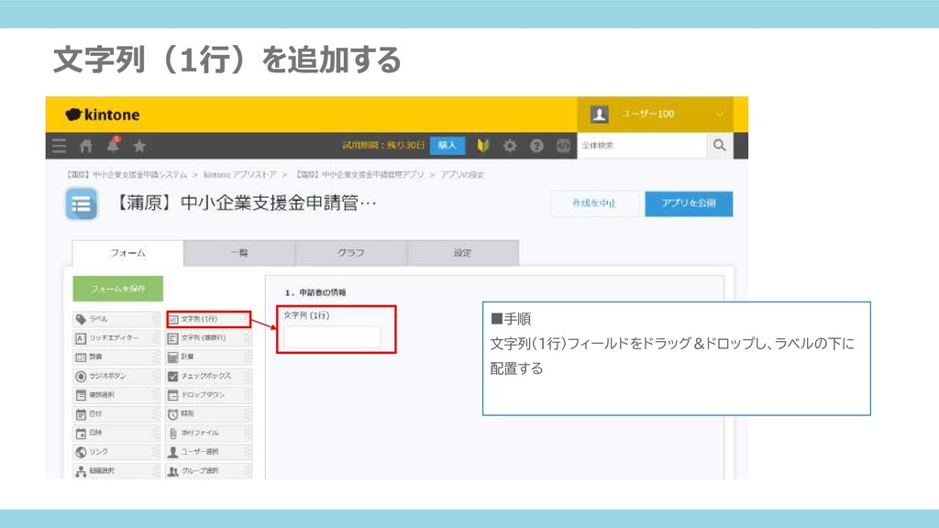Click the 試用期間:残り30日 trial notice

tap(383, 146)
